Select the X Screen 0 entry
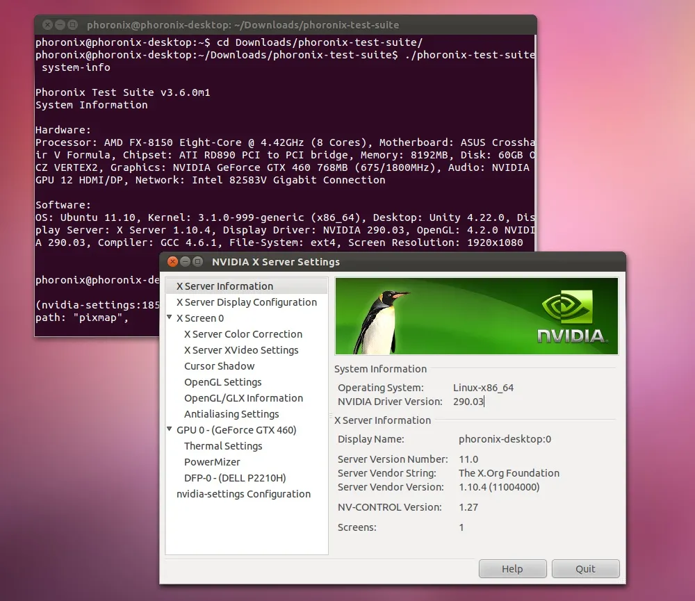Image resolution: width=695 pixels, height=601 pixels. click(200, 318)
